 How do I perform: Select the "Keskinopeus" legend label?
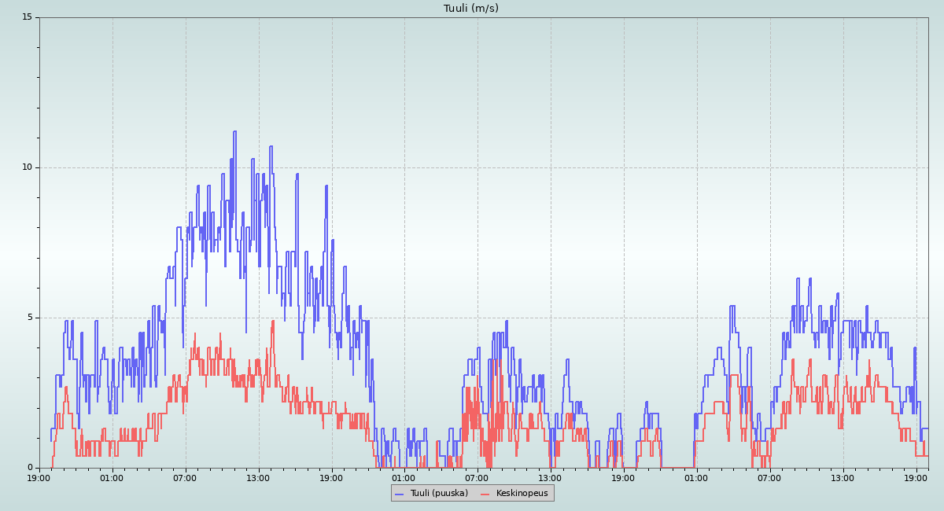[x=522, y=494]
